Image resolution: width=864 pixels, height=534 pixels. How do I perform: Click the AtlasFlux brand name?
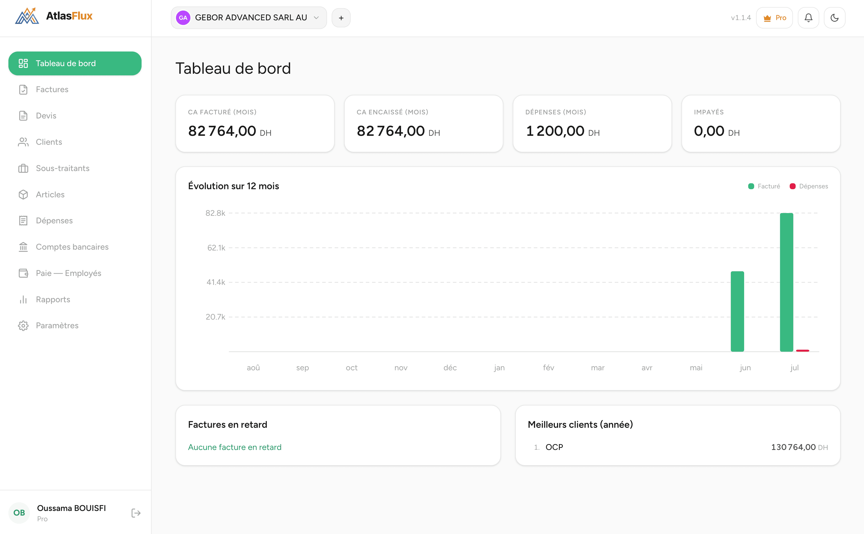69,15
